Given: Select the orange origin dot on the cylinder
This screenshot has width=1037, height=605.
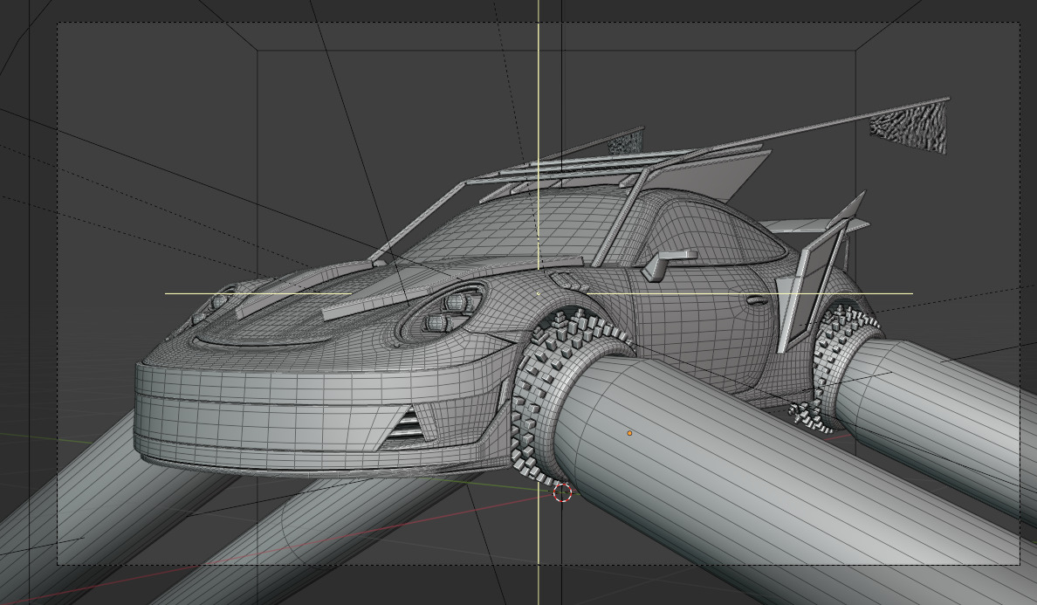Looking at the screenshot, I should click(629, 433).
